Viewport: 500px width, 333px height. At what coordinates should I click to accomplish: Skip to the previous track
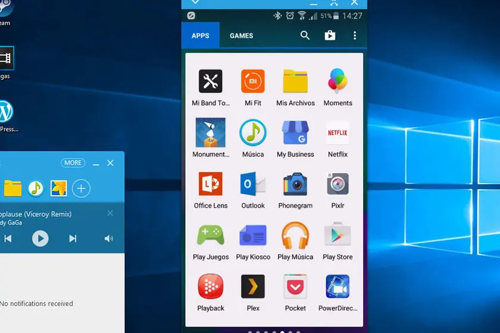click(8, 238)
